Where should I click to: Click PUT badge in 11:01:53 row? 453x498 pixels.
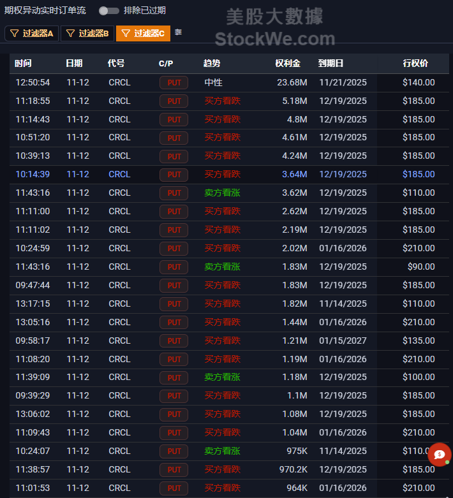(174, 488)
